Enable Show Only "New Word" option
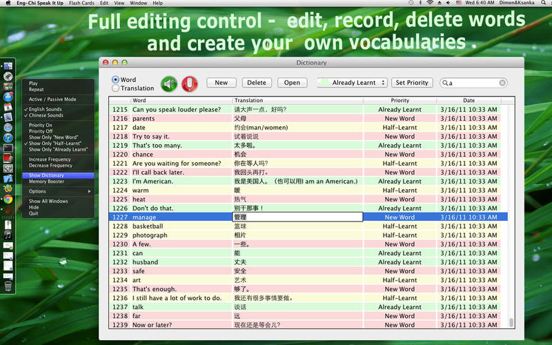Screen dimensions: 552x345 click(54, 137)
